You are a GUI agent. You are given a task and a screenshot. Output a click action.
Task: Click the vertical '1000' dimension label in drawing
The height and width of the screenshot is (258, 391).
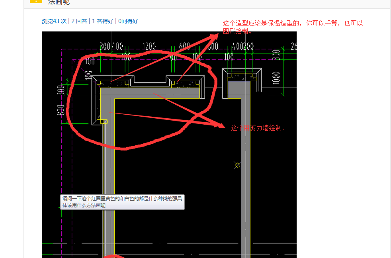[x=276, y=78]
